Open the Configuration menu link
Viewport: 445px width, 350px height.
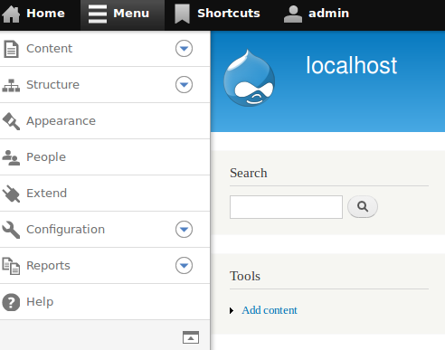[65, 230]
